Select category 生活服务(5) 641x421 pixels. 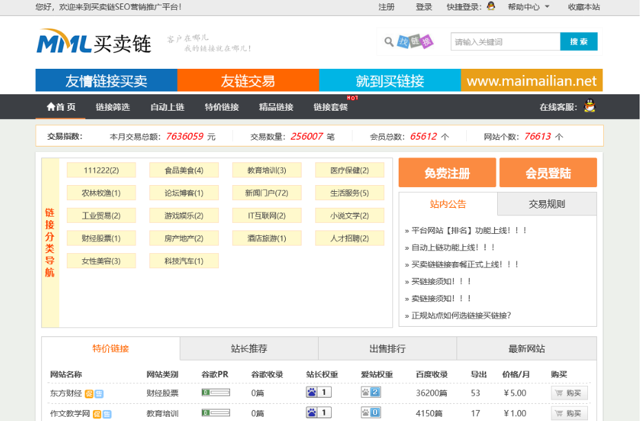(x=350, y=193)
